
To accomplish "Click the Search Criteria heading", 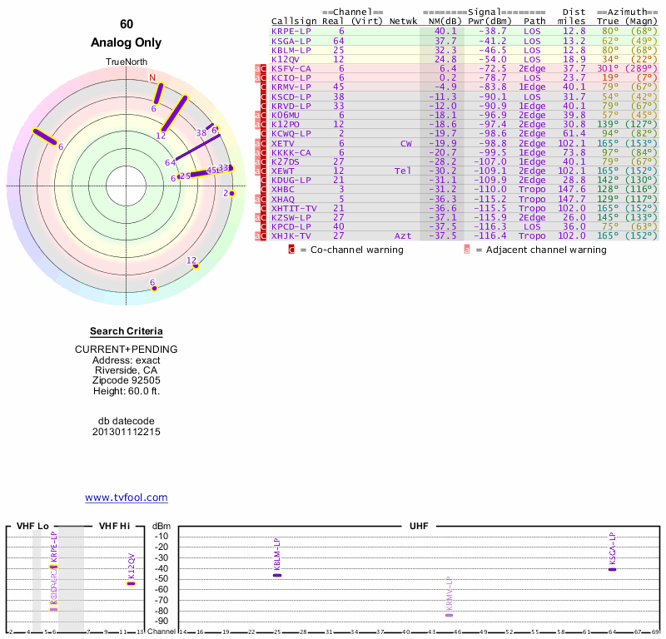I will point(127,331).
